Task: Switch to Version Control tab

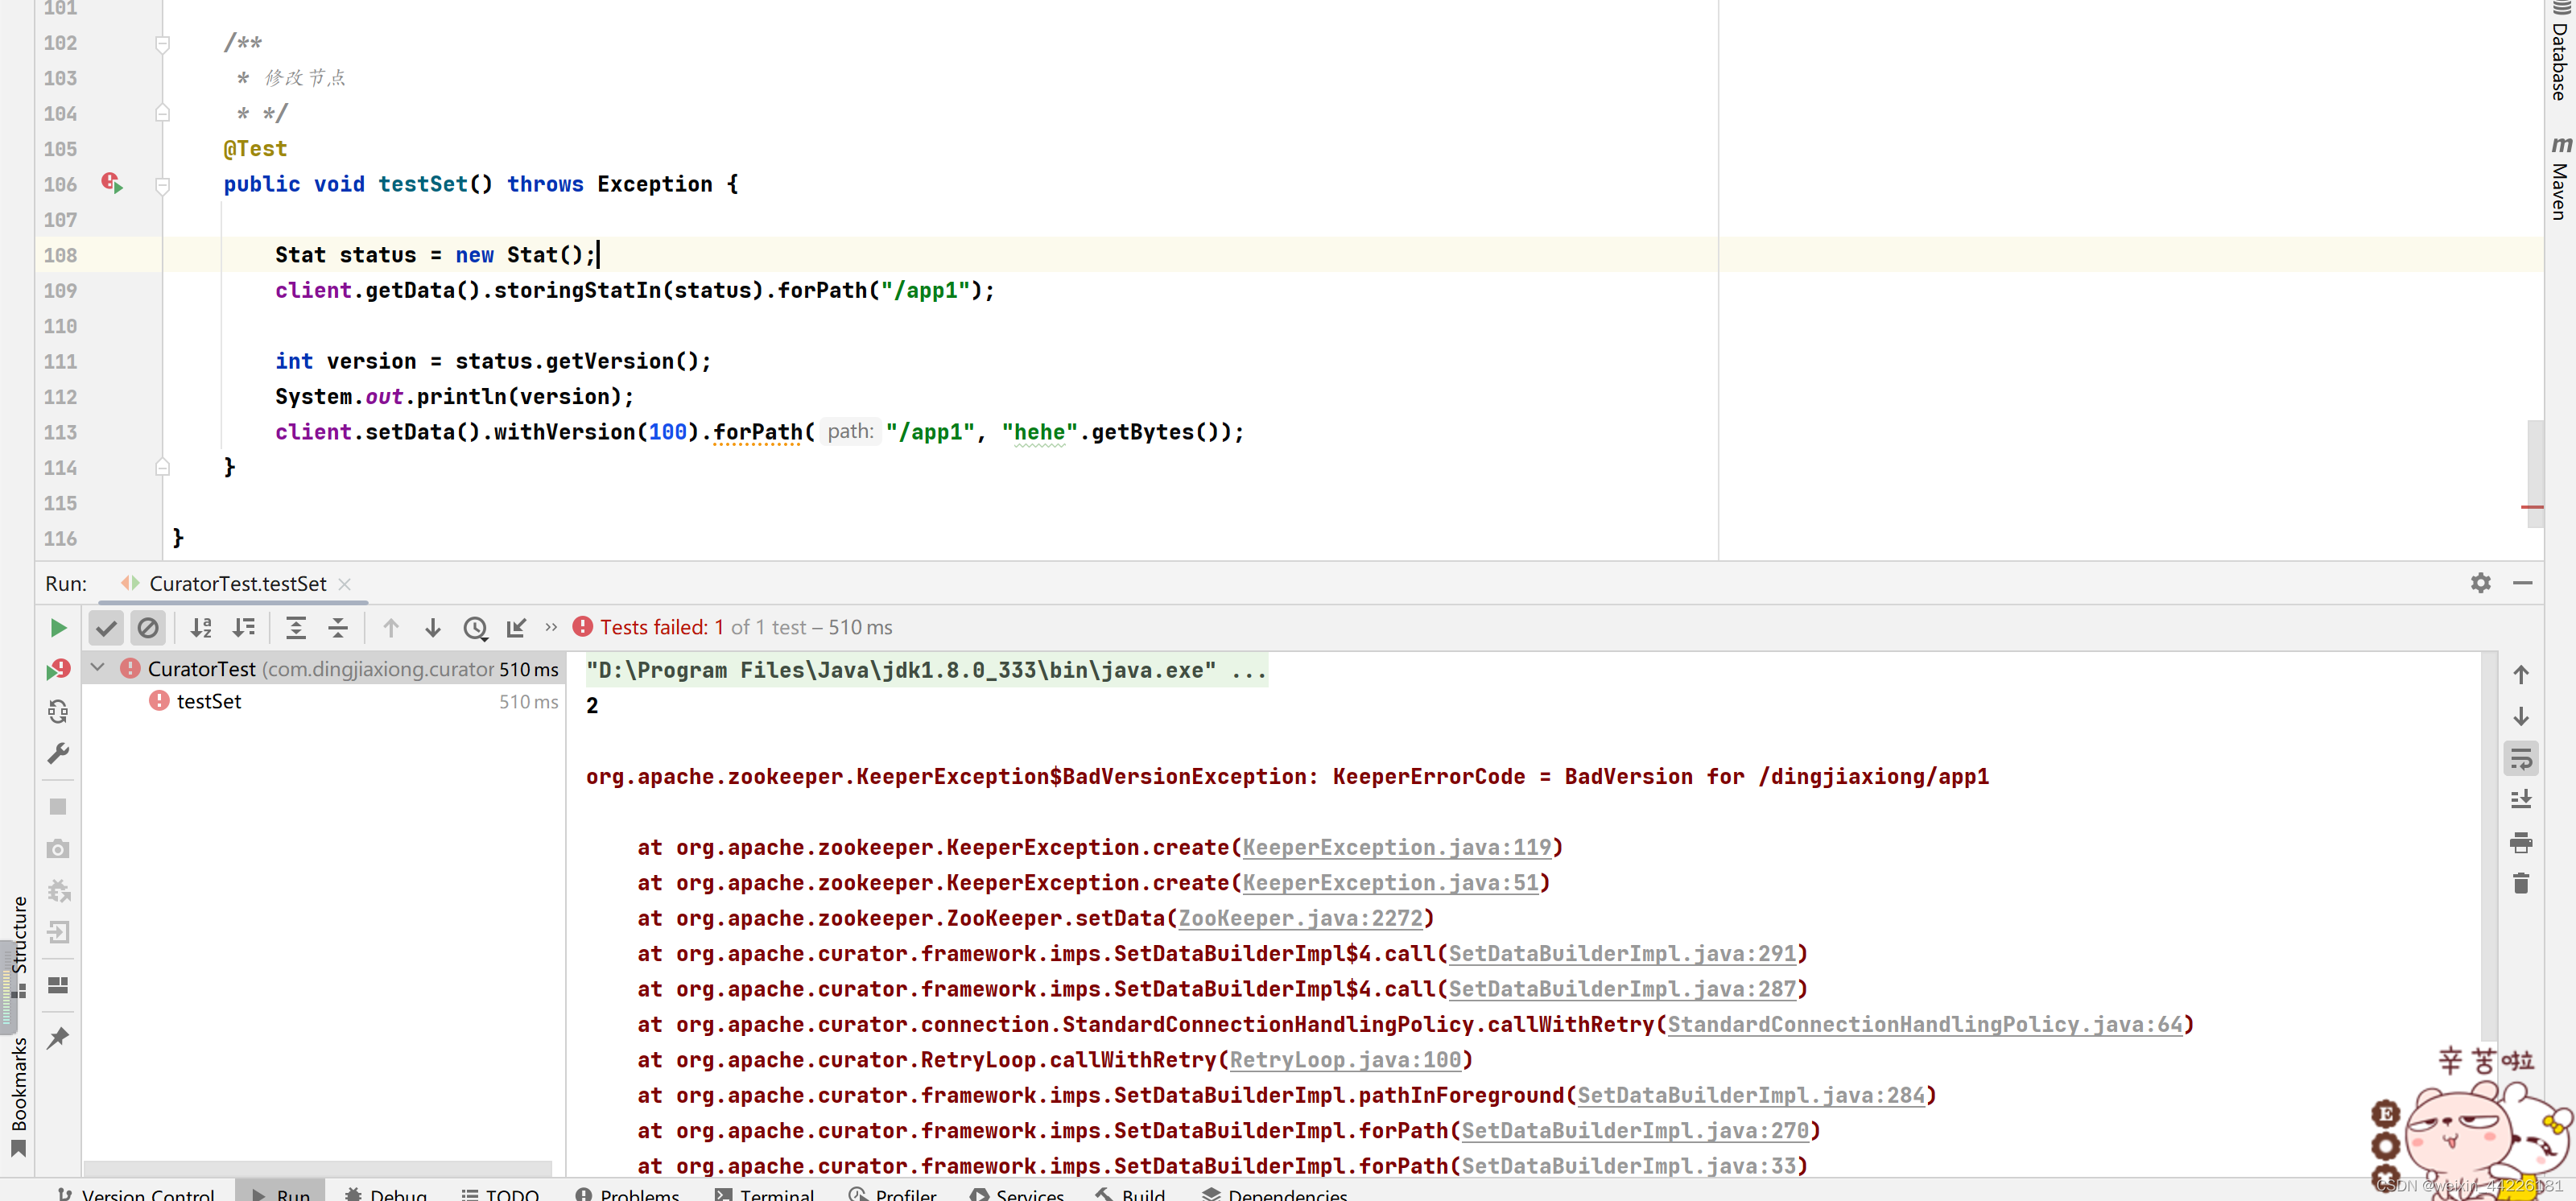Action: [136, 1193]
